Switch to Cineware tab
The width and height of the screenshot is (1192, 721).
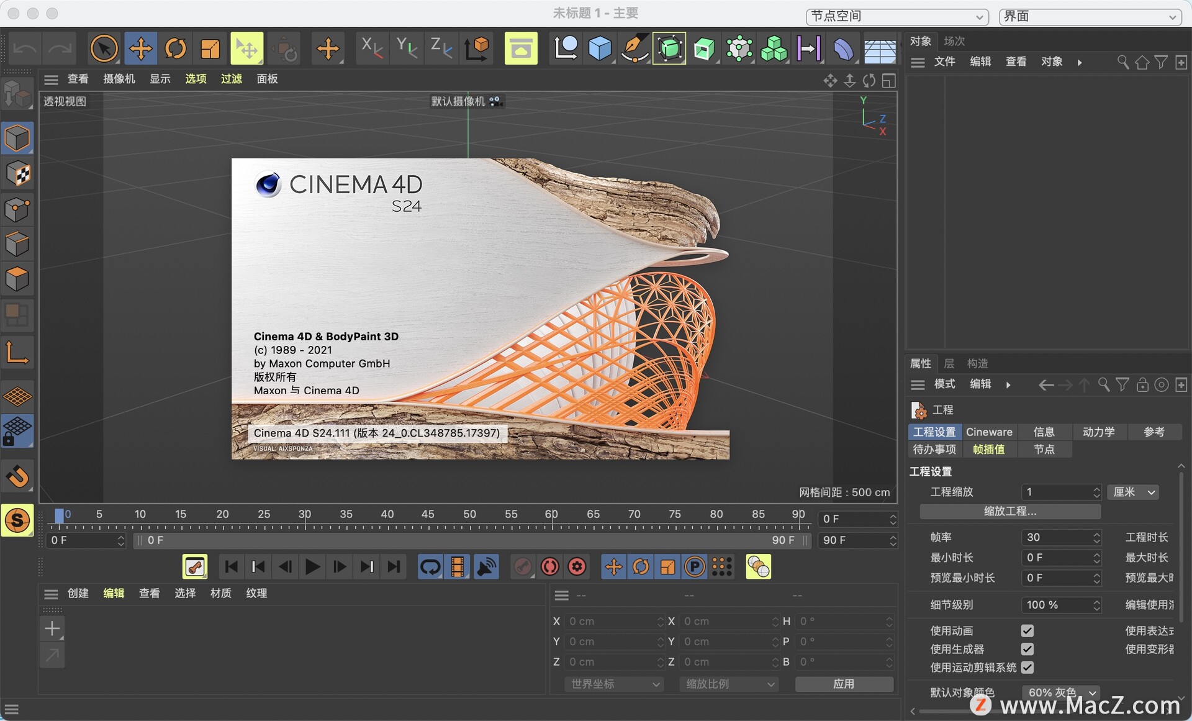(x=989, y=432)
